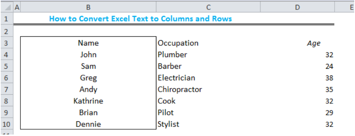Click the Pilot occupation cell

(208, 113)
